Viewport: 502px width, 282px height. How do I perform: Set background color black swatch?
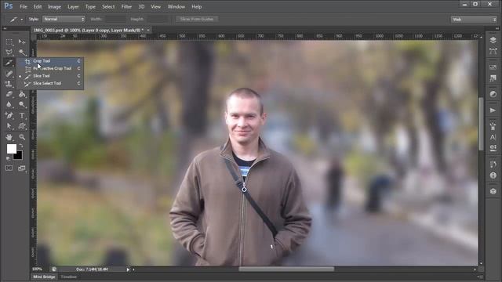click(19, 156)
